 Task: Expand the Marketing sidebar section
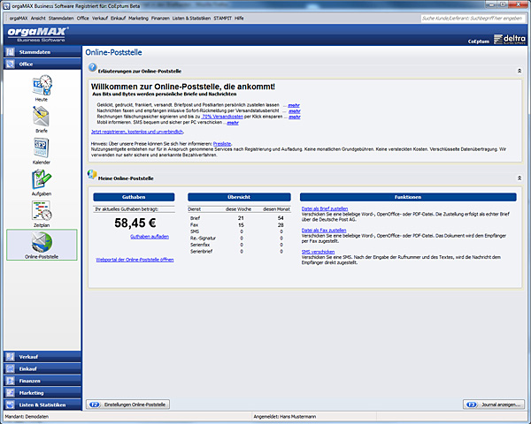coord(42,392)
